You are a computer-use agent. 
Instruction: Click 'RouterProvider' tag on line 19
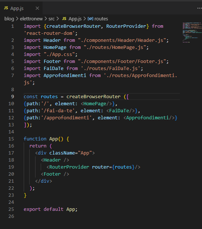69,167
